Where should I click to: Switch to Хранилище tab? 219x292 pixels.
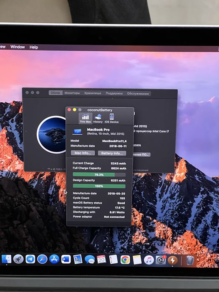tap(93, 93)
